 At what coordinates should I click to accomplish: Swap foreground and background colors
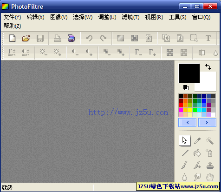(x=208, y=66)
